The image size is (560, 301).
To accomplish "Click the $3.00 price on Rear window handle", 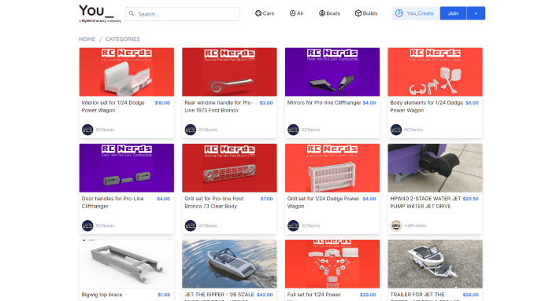I will coord(266,103).
